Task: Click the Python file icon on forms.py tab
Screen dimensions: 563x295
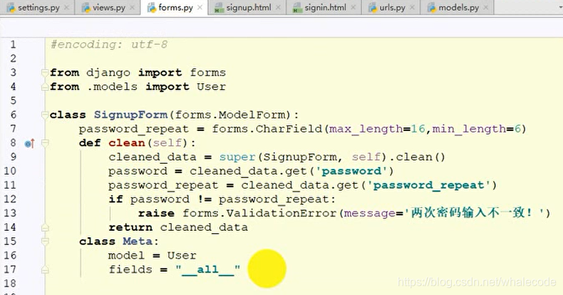Action: (x=152, y=8)
